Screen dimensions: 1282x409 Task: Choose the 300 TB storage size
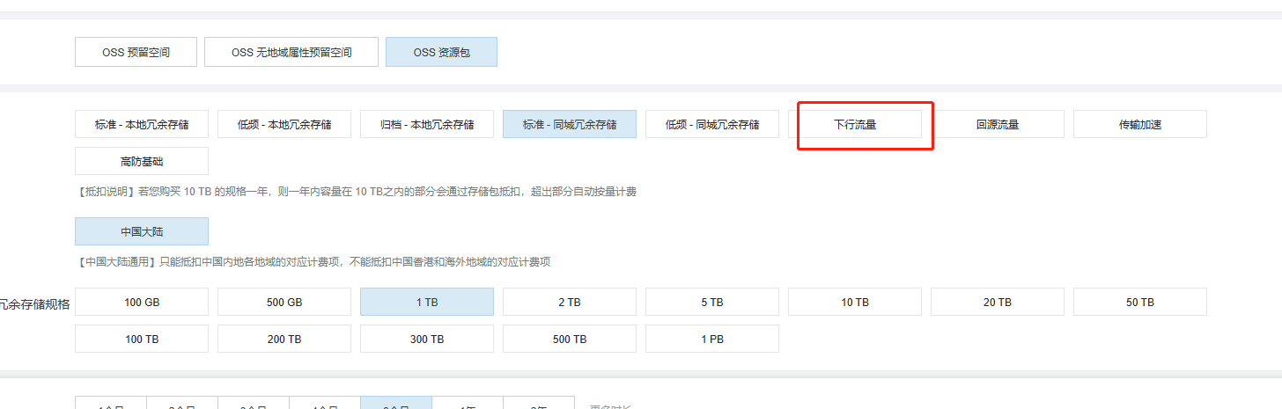[427, 339]
